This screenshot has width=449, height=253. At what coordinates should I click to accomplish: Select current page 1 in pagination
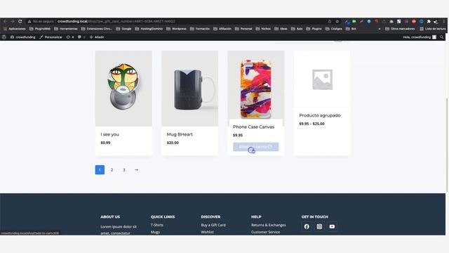(x=100, y=170)
